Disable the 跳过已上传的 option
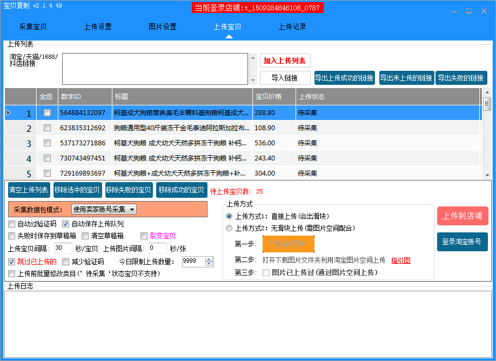Viewport: 496px width, 361px height. coord(11,262)
